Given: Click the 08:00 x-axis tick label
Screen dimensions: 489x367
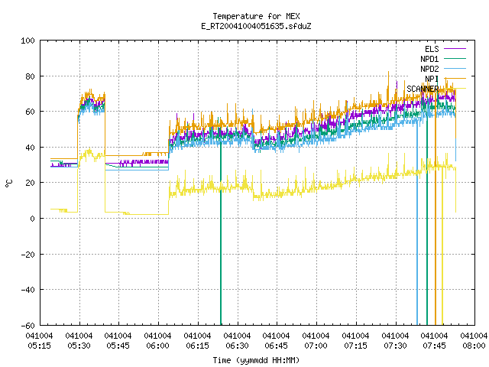Looking at the screenshot, I should [x=474, y=341].
